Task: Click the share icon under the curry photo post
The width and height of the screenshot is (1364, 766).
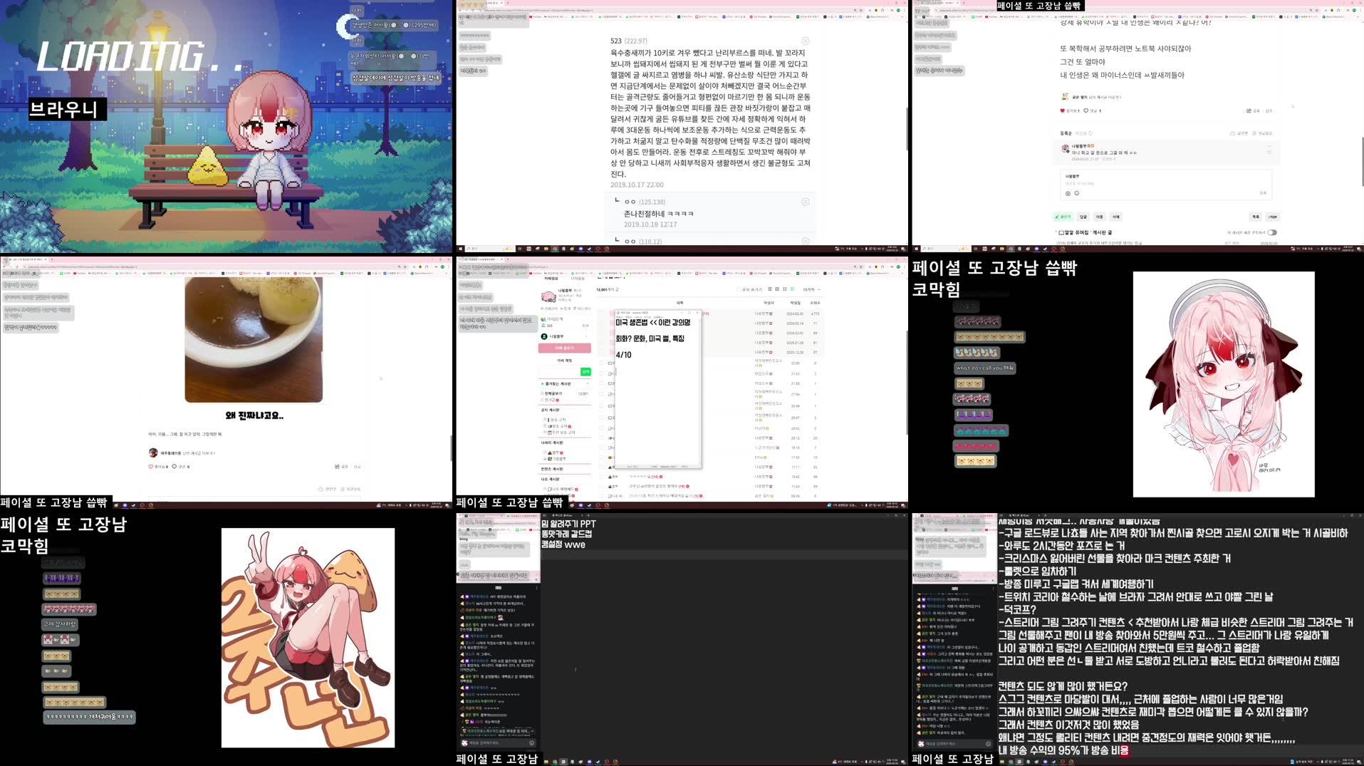Action: pos(337,467)
